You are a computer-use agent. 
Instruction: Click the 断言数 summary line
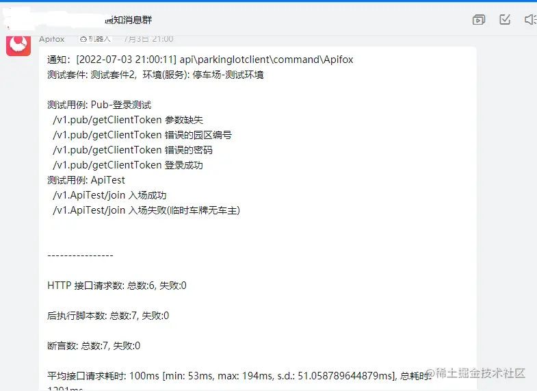(94, 346)
